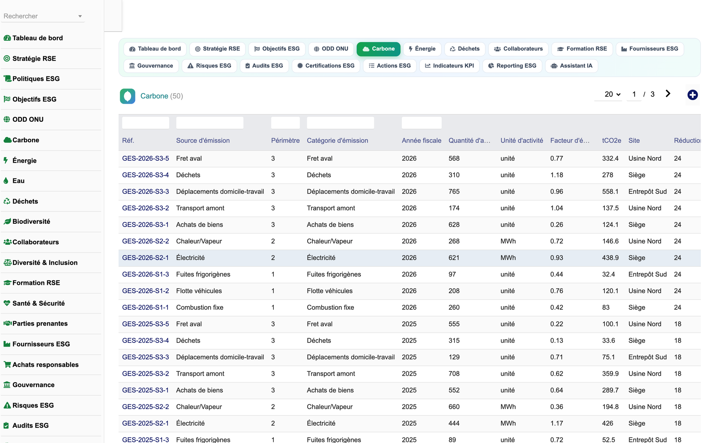
Task: Click the Parties prenantes handshake icon
Action: (x=7, y=323)
